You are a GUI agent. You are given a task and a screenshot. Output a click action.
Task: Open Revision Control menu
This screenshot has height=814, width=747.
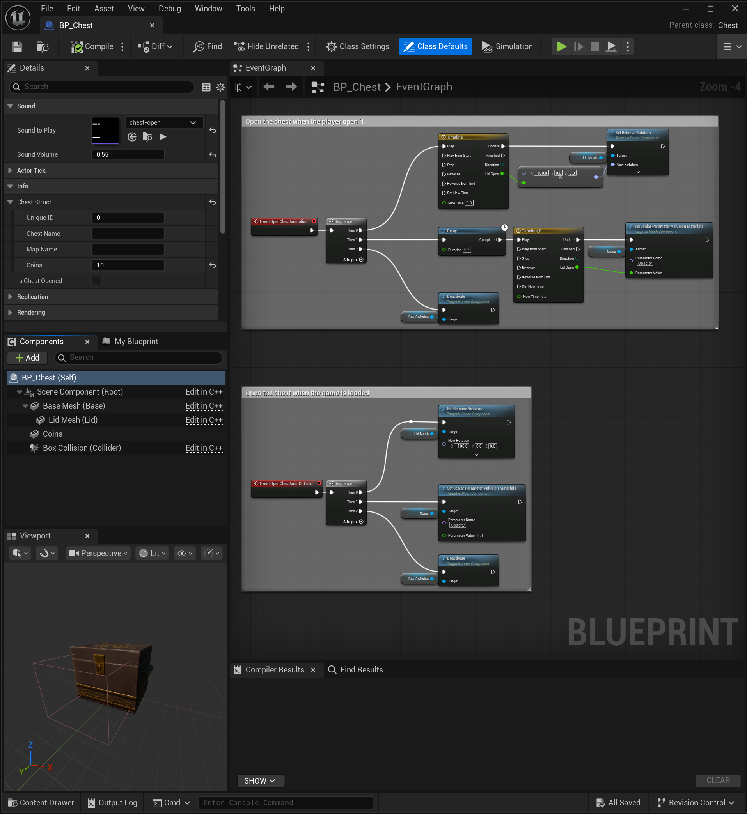pyautogui.click(x=696, y=802)
